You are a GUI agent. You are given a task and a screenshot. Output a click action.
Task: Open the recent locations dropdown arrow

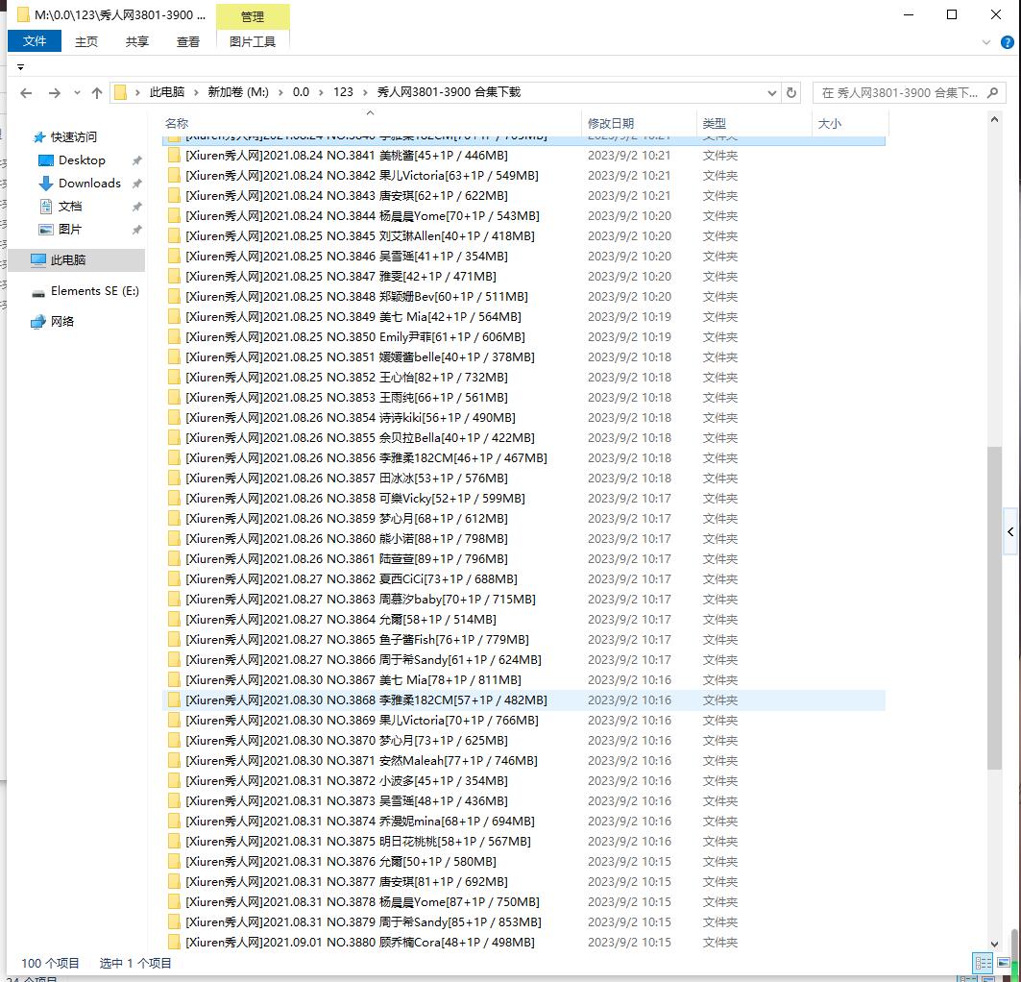pyautogui.click(x=76, y=93)
